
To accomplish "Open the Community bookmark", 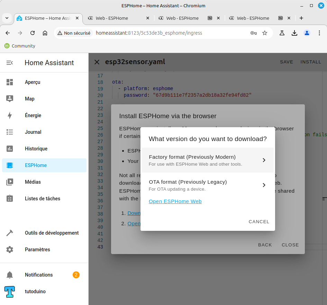I will tap(20, 46).
